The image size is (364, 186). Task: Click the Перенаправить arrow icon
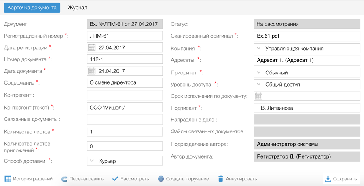[64, 179]
